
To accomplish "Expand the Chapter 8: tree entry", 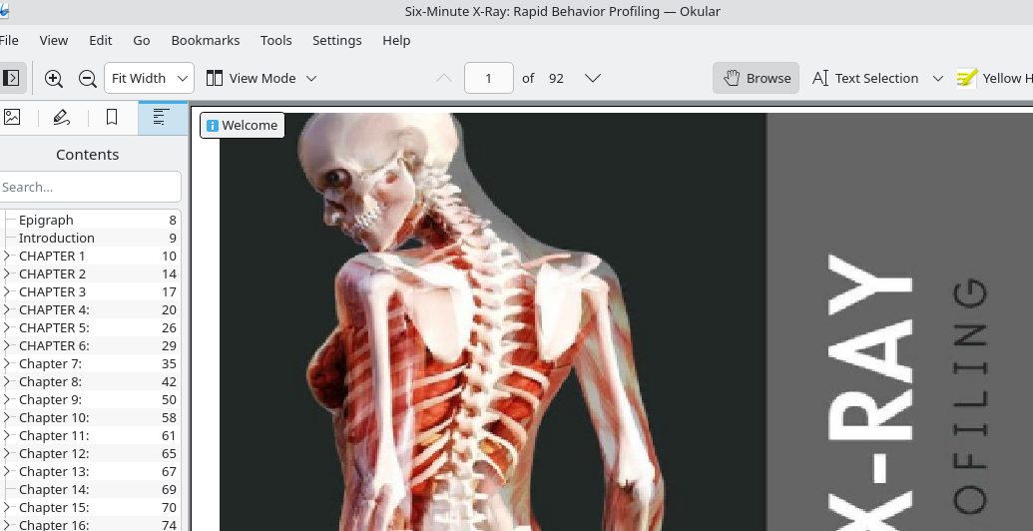I will (7, 381).
